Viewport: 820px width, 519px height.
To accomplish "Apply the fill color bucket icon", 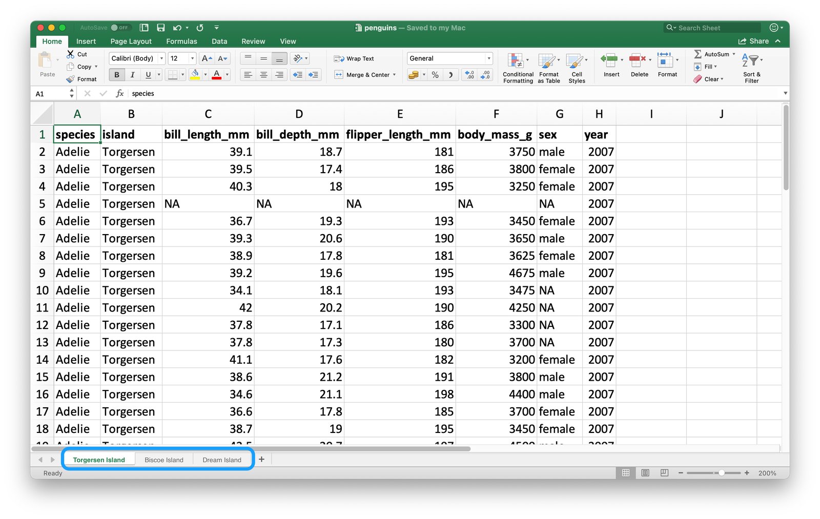I will click(x=195, y=75).
